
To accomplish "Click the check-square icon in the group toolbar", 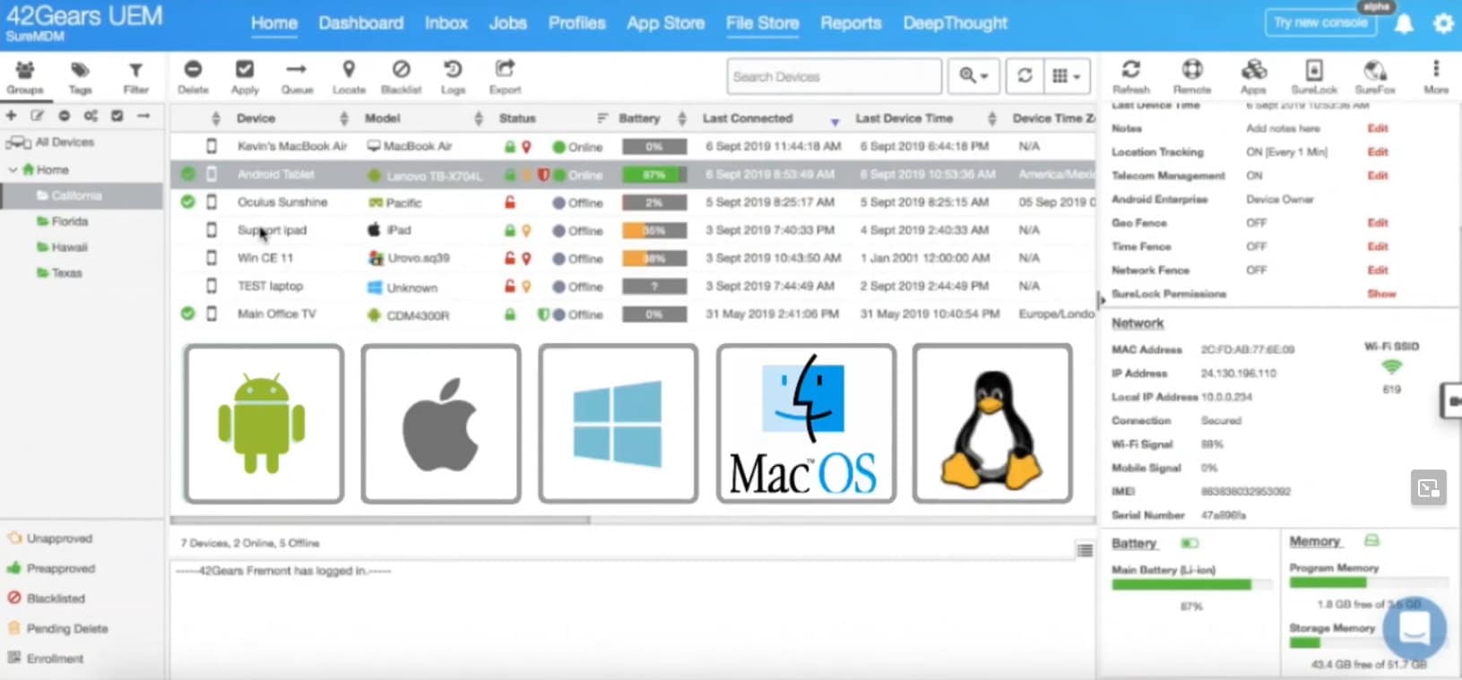I will pos(117,116).
